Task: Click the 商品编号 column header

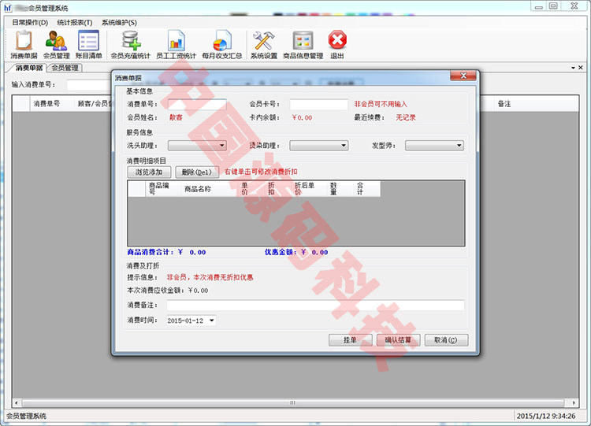Action: click(162, 189)
